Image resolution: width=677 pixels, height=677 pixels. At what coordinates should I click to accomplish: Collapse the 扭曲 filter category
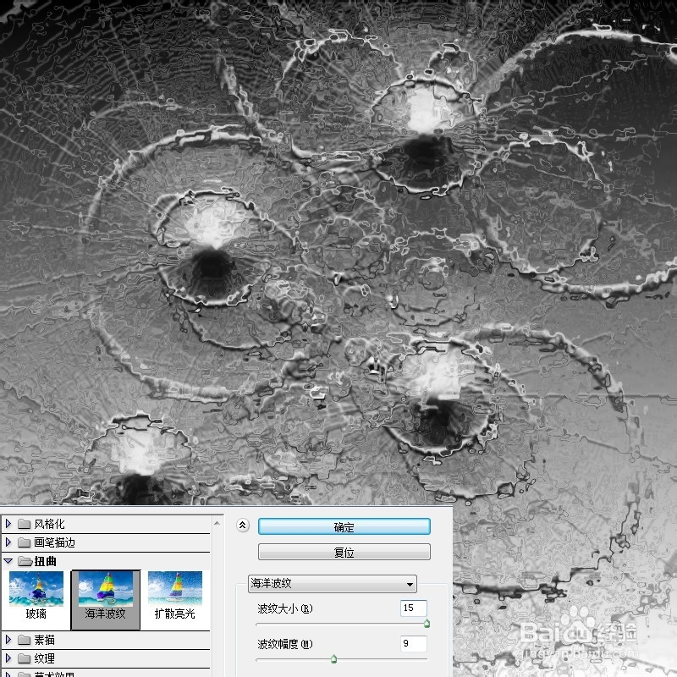pyautogui.click(x=9, y=559)
